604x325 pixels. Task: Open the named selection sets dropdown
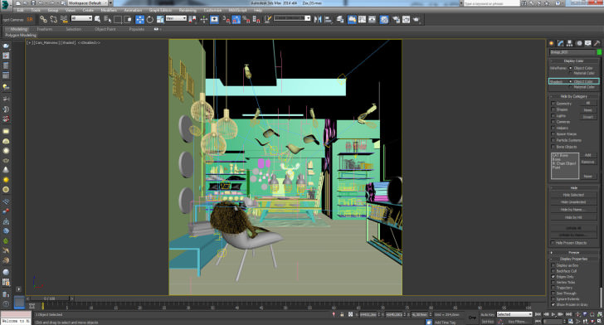tap(292, 18)
